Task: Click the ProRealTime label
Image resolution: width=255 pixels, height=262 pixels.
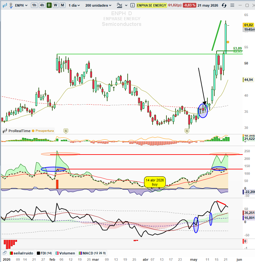Action: pyautogui.click(x=20, y=131)
